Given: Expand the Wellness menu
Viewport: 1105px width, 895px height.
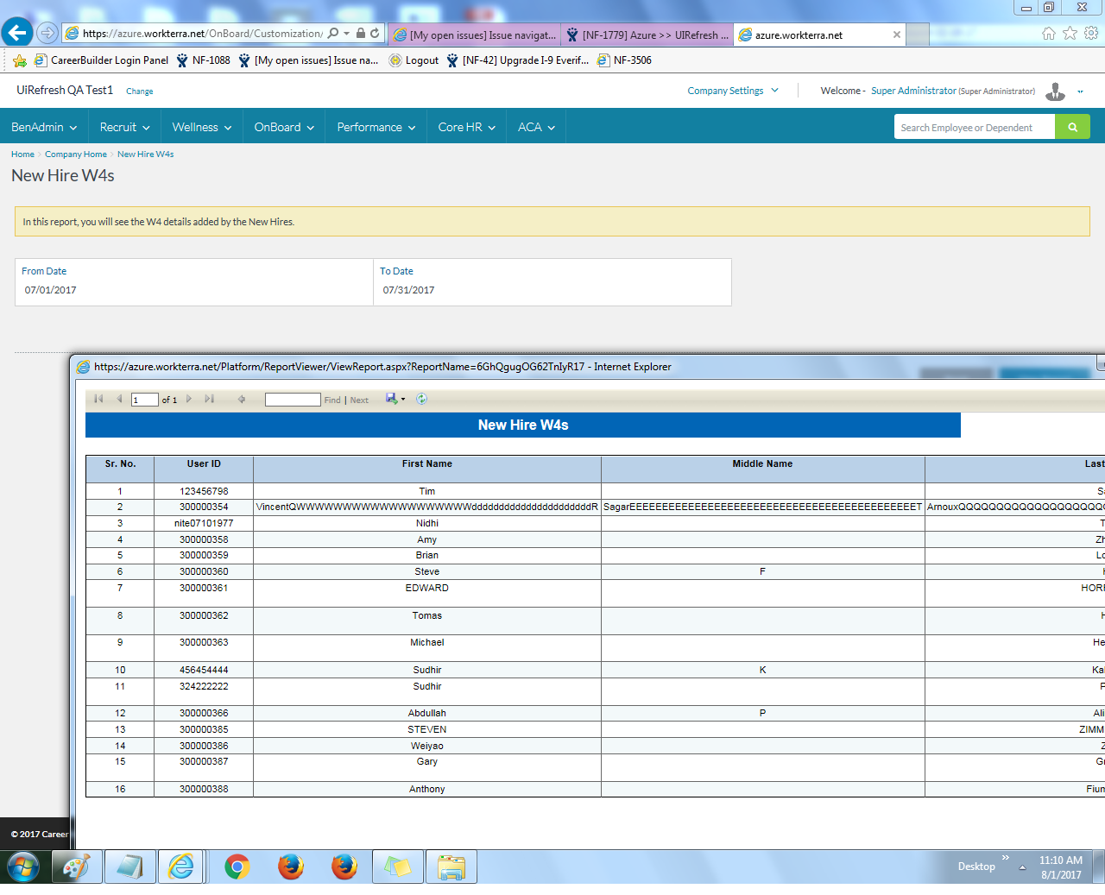Looking at the screenshot, I should coord(201,127).
